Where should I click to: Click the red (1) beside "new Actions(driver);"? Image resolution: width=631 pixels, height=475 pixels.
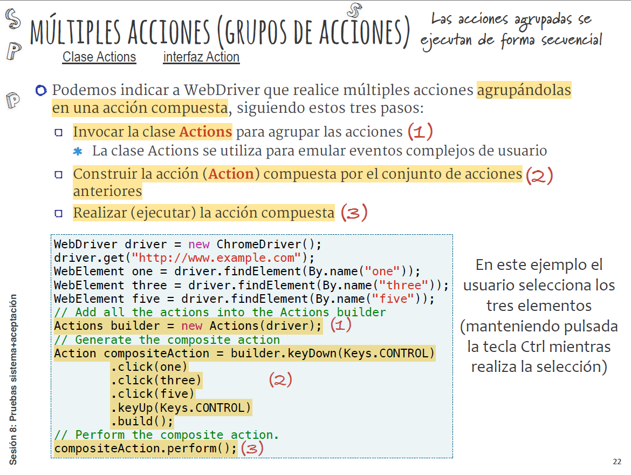pyautogui.click(x=341, y=325)
